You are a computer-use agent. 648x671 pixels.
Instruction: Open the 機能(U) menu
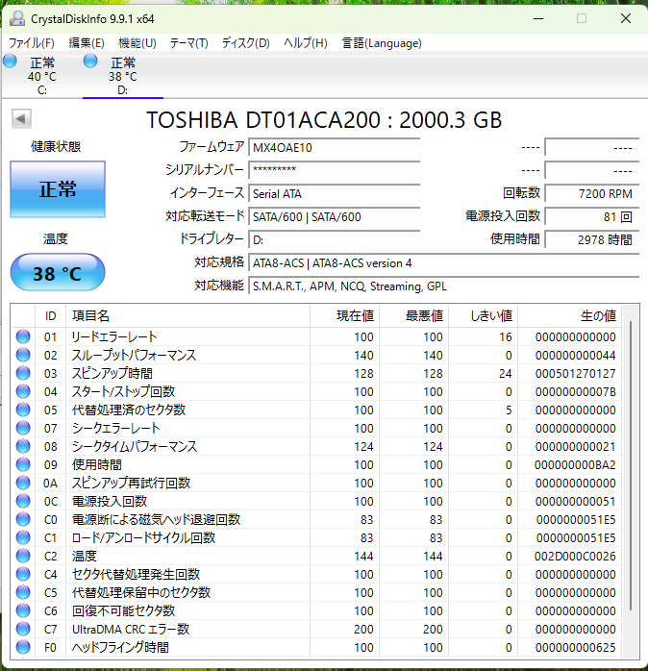tap(137, 43)
